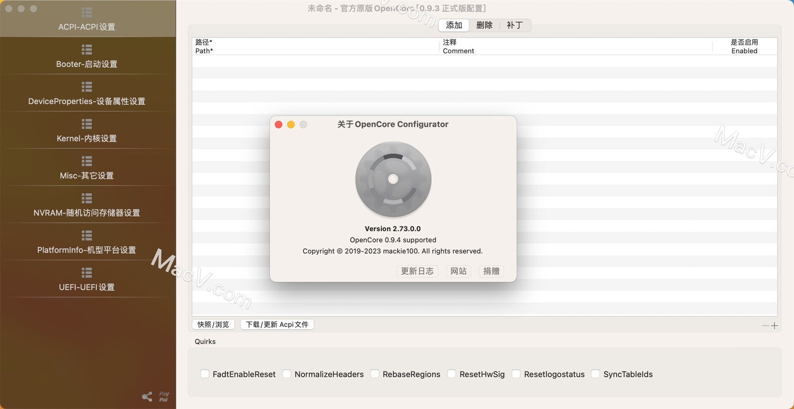Click the 更新日志 button in About dialog
Viewport: 794px width, 409px height.
point(417,271)
